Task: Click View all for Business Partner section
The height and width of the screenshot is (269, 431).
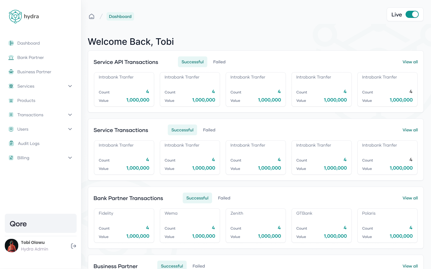Action: (410, 266)
